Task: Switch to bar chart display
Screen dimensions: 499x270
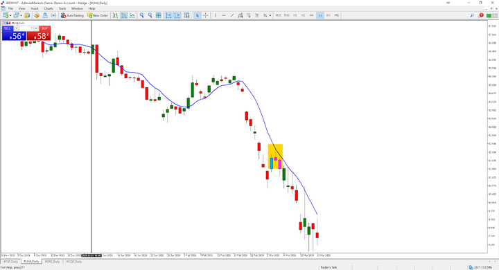Action: click(115, 15)
